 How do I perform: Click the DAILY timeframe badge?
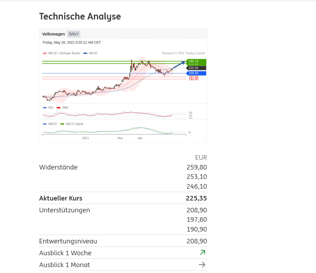74,34
